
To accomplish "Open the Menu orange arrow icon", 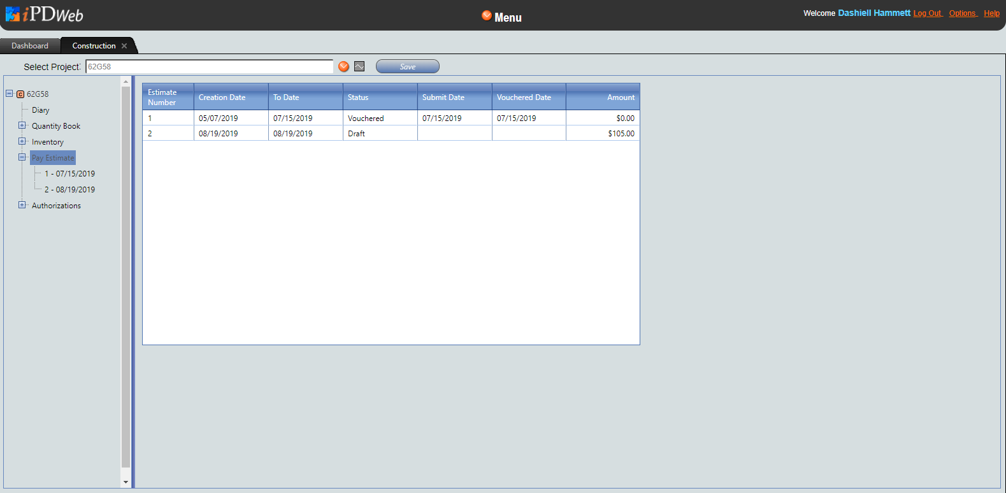I will [487, 16].
